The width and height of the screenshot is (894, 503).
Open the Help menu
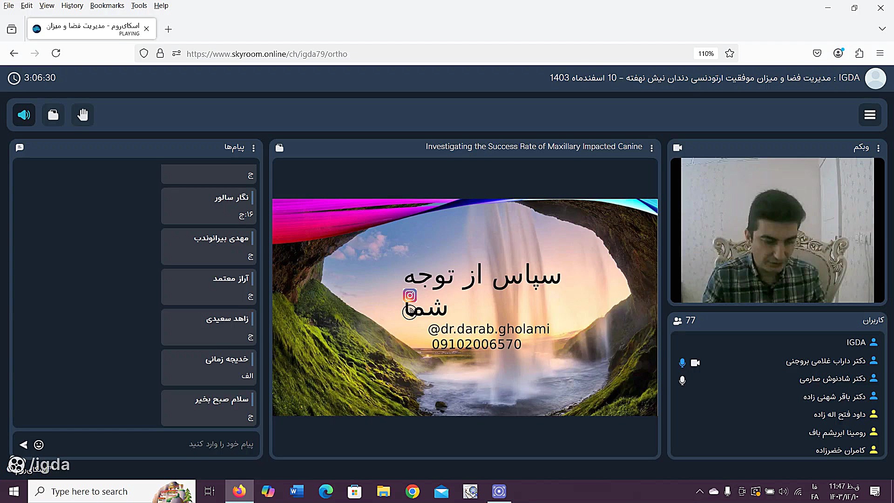coord(161,6)
